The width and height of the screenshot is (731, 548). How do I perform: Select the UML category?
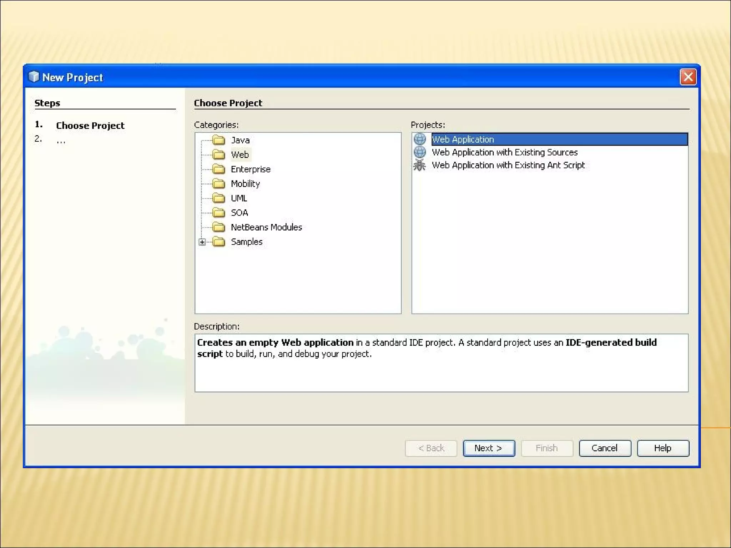238,198
